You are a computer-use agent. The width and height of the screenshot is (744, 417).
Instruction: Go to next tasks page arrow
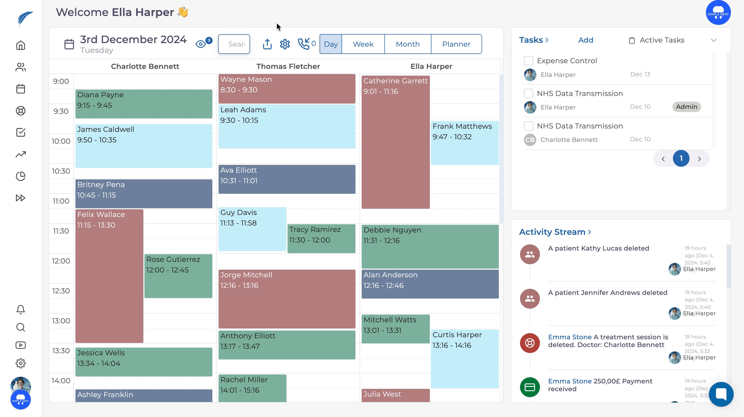click(699, 159)
